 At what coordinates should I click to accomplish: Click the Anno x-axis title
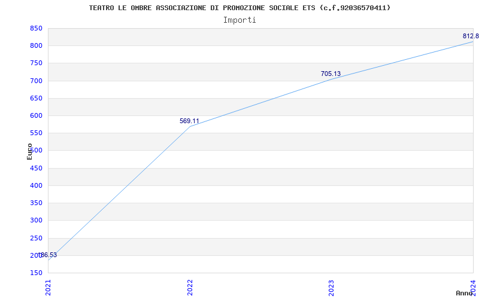(465, 293)
